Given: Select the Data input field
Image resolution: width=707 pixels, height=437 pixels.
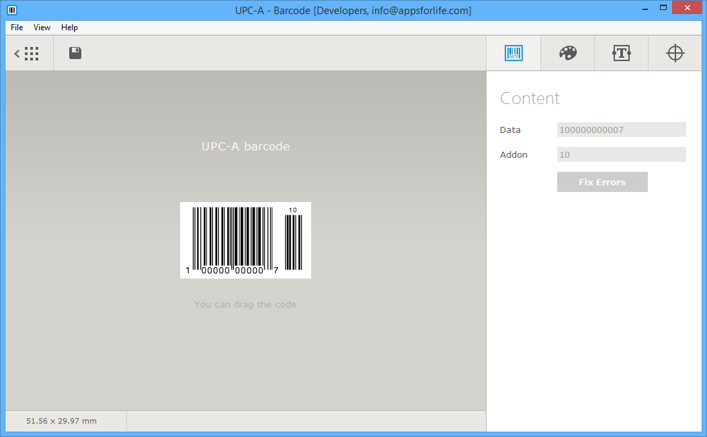Looking at the screenshot, I should click(x=621, y=129).
